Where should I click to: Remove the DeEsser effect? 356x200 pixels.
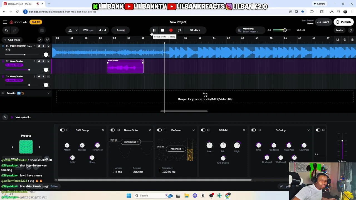click(x=194, y=130)
